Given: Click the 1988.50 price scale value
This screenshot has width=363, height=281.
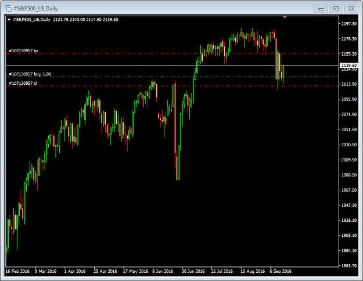Looking at the screenshot, I should [x=349, y=175].
